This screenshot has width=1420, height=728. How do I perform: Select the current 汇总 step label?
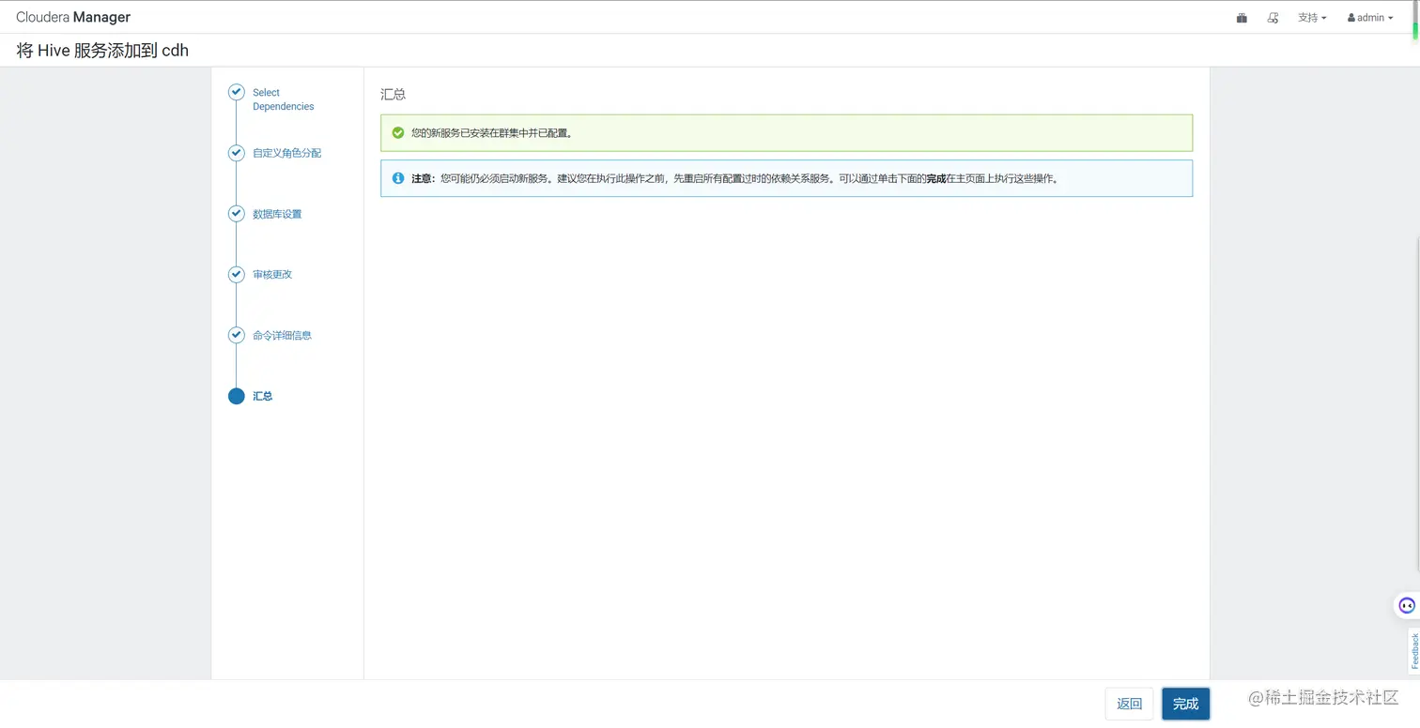pyautogui.click(x=262, y=396)
